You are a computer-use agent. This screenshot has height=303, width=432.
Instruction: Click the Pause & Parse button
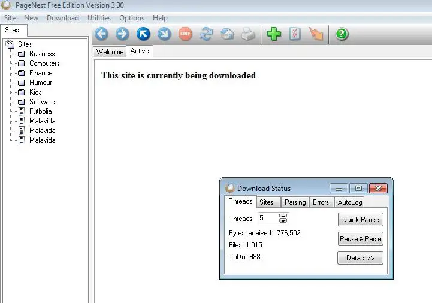[x=360, y=238]
